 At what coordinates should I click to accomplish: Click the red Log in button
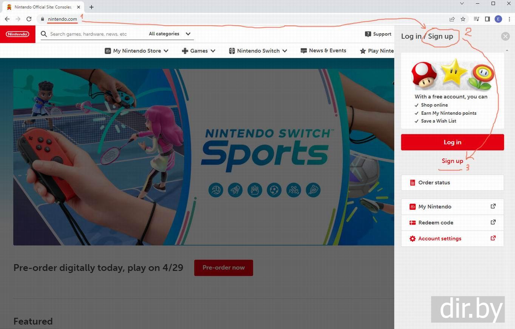(x=452, y=142)
